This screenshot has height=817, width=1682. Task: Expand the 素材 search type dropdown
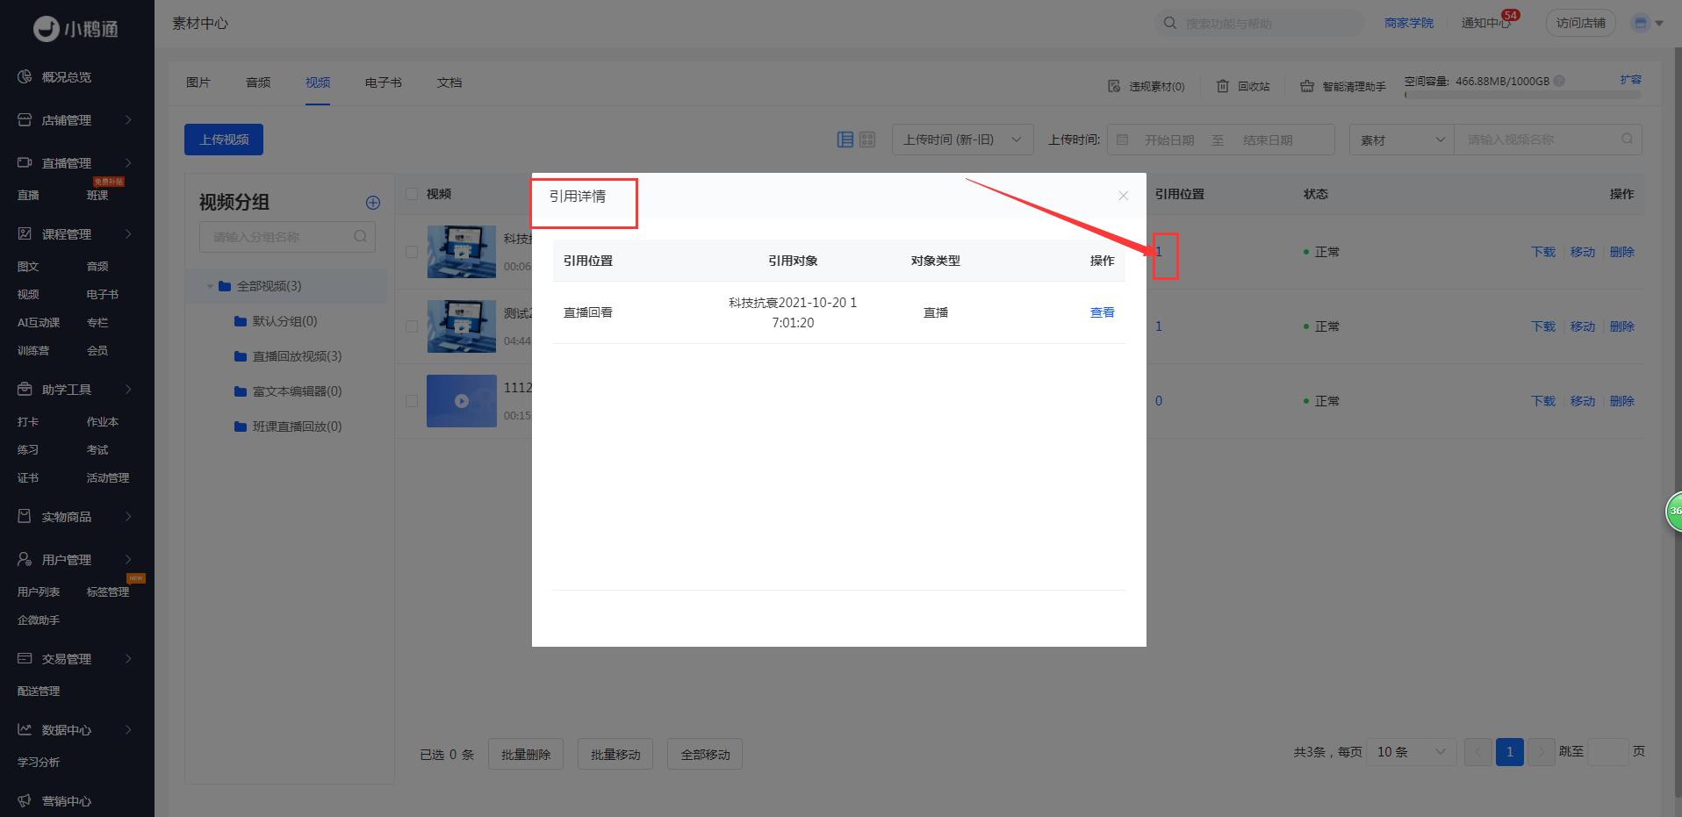(1401, 140)
